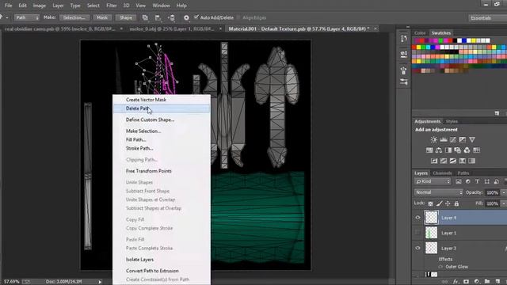Switch to melee_0.obj document tab
Image resolution: width=507 pixels, height=285 pixels.
pos(172,28)
